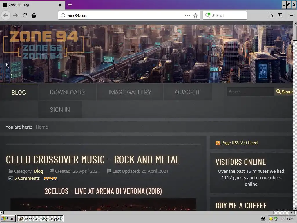Click the Zone 94 site logo

pyautogui.click(x=44, y=46)
